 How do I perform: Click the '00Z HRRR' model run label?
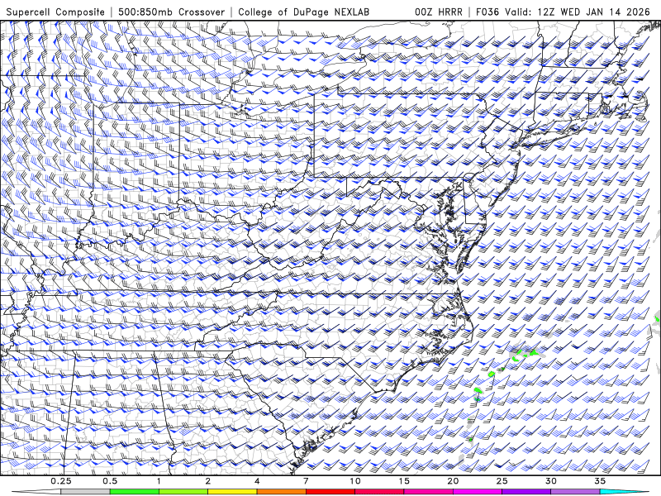point(439,12)
